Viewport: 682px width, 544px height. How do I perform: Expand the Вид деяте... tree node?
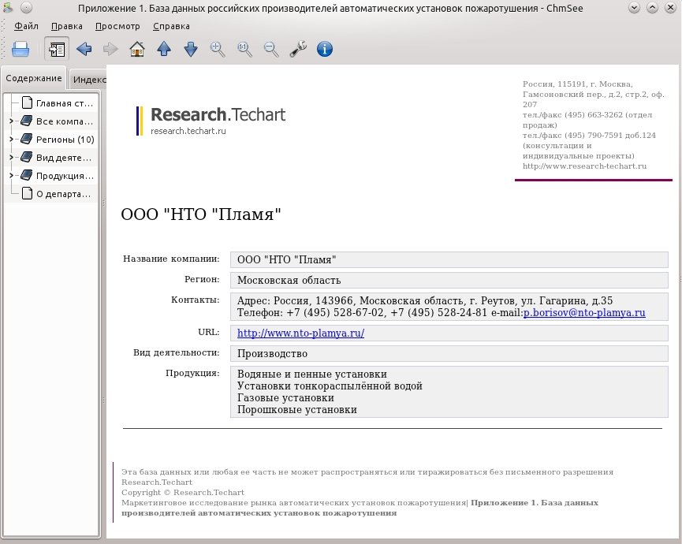coord(11,158)
